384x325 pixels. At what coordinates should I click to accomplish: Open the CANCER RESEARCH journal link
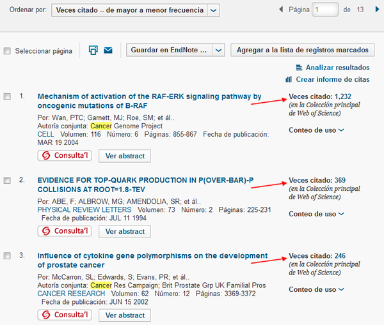[71, 294]
